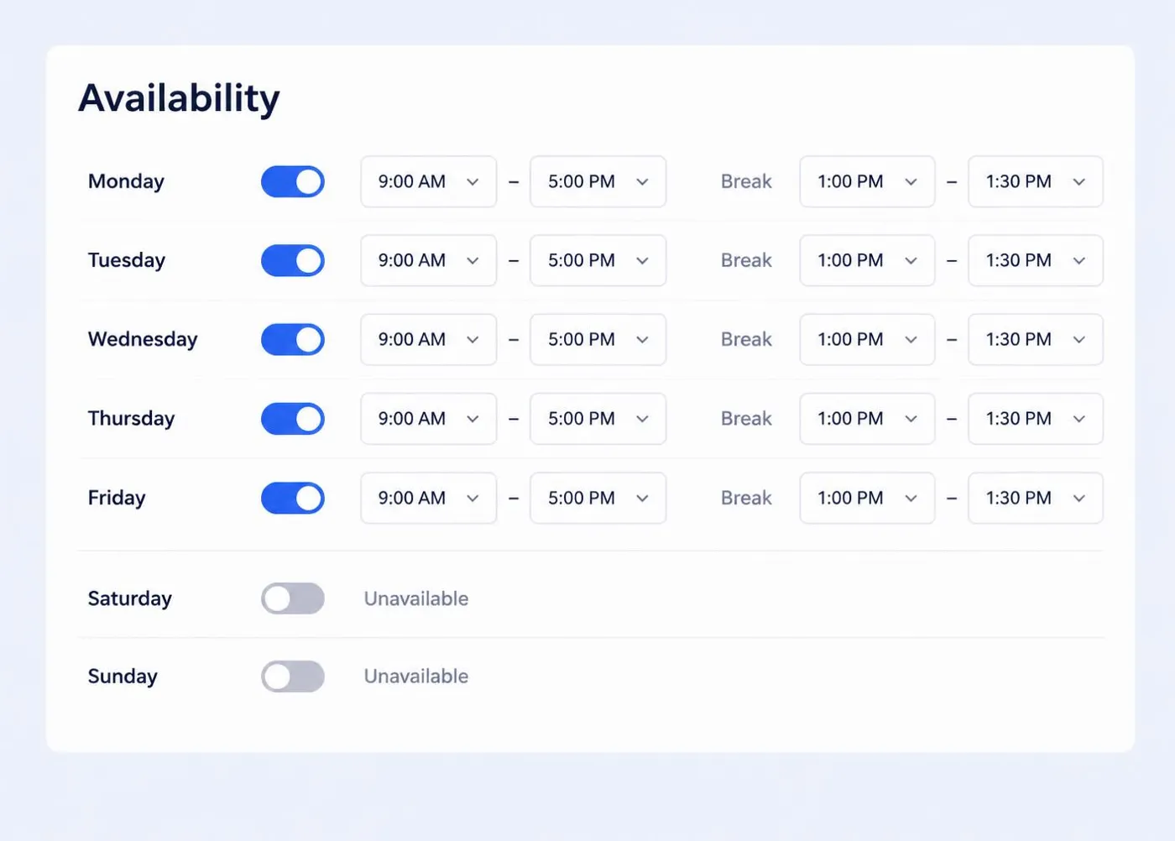This screenshot has height=841, width=1175.
Task: Open Monday break end 1:30 PM dropdown
Action: [x=1036, y=181]
